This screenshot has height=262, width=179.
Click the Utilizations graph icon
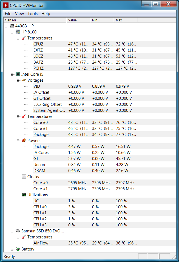coord(24,195)
